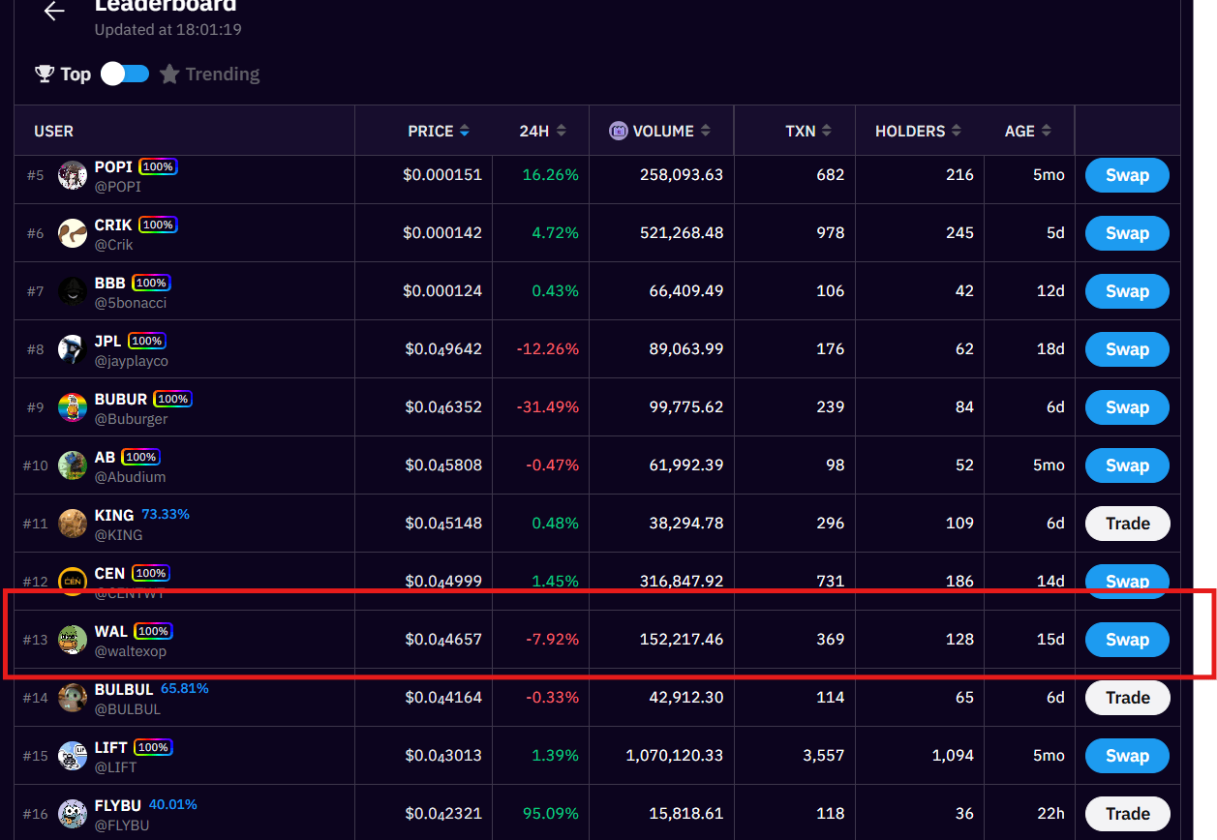Sort by the 24H column arrows
Viewport: 1217px width, 840px height.
(x=562, y=131)
